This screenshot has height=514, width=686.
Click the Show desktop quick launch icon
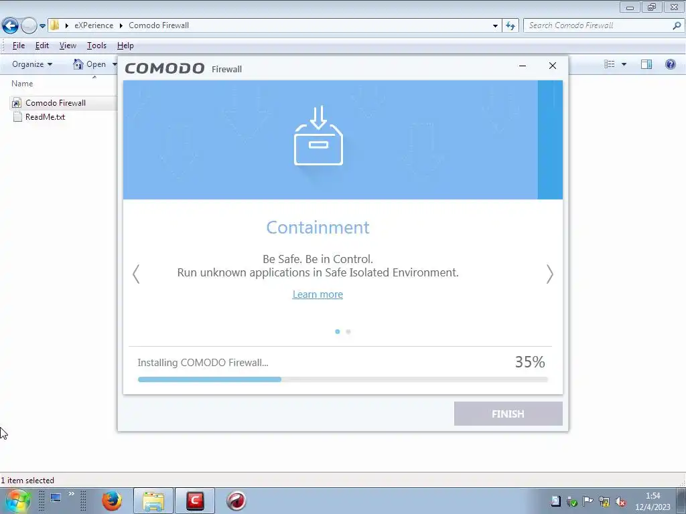(x=56, y=498)
